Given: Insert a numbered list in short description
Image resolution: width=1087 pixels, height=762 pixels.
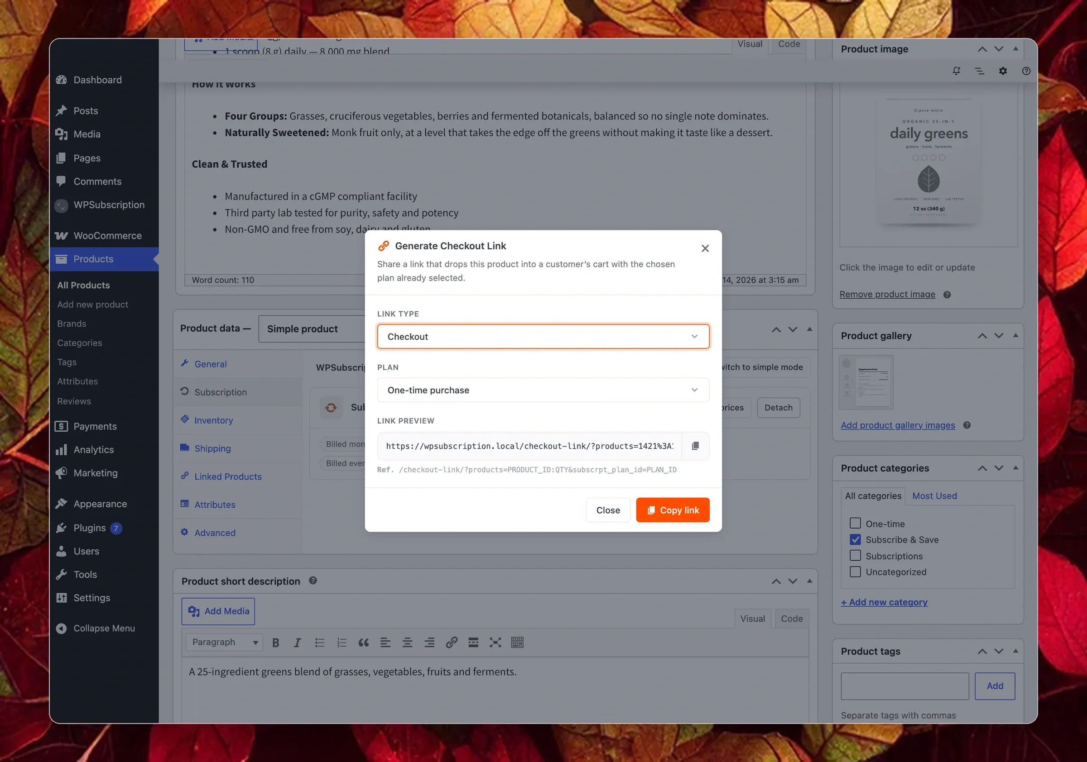Looking at the screenshot, I should point(341,643).
